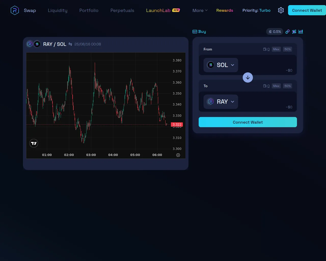Viewport: 326px width, 261px height.
Task: Click the 3.380 price axis label
Action: [177, 60]
